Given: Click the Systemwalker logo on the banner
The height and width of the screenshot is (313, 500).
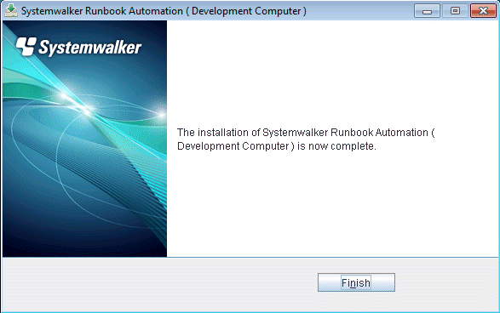Looking at the screenshot, I should [x=78, y=47].
